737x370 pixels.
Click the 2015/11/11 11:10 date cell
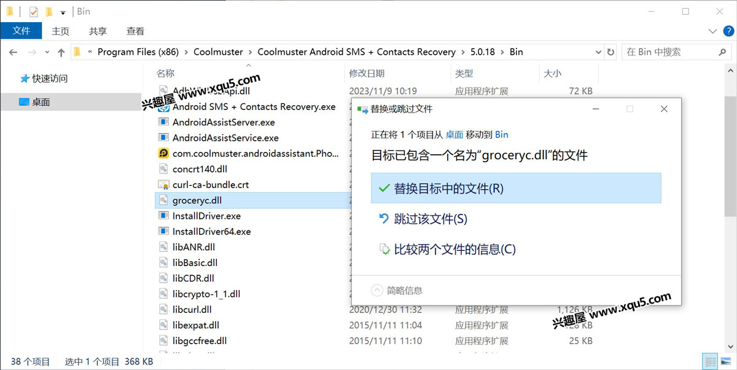point(386,340)
